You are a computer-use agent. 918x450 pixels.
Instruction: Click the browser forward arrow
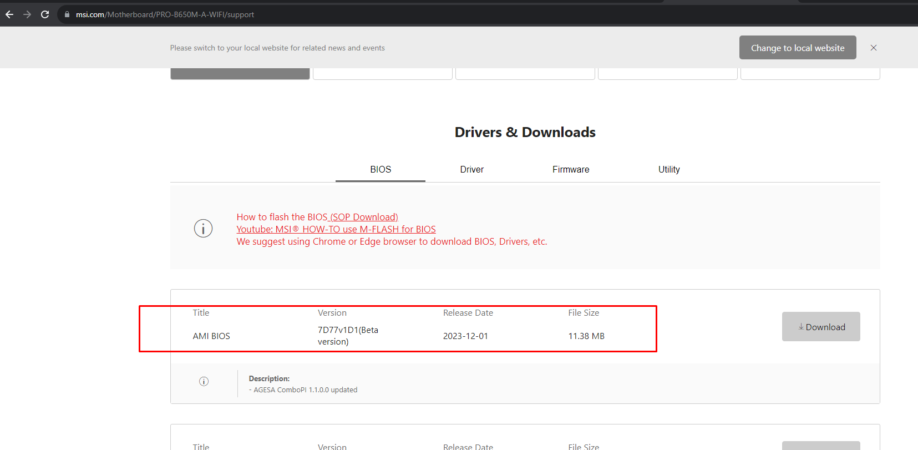[27, 14]
